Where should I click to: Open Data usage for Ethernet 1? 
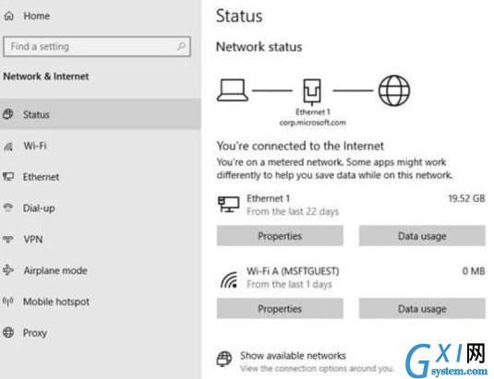pos(422,235)
